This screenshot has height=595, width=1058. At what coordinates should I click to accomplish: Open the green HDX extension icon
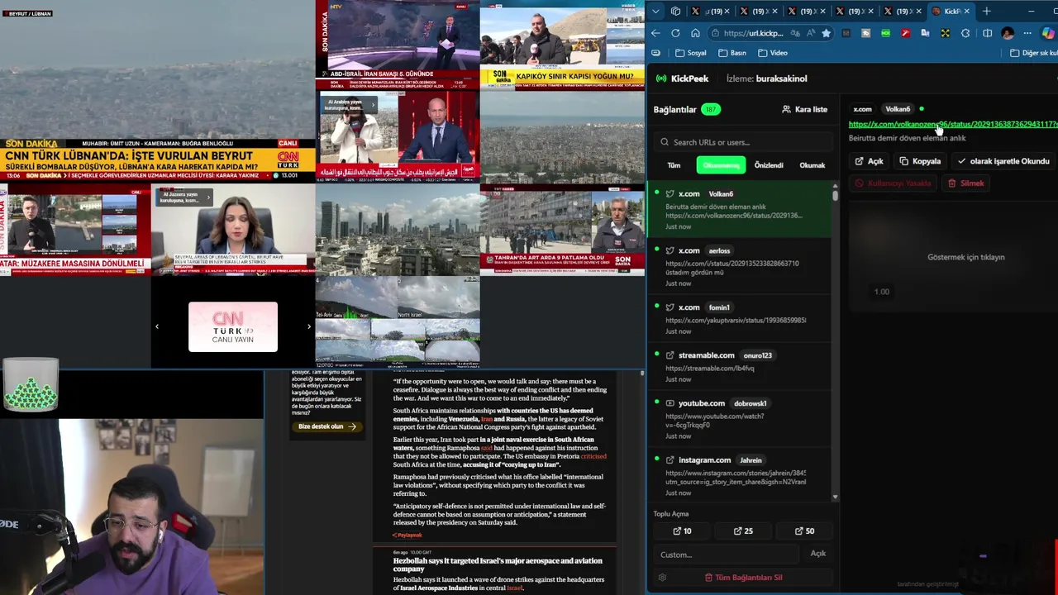pos(885,33)
